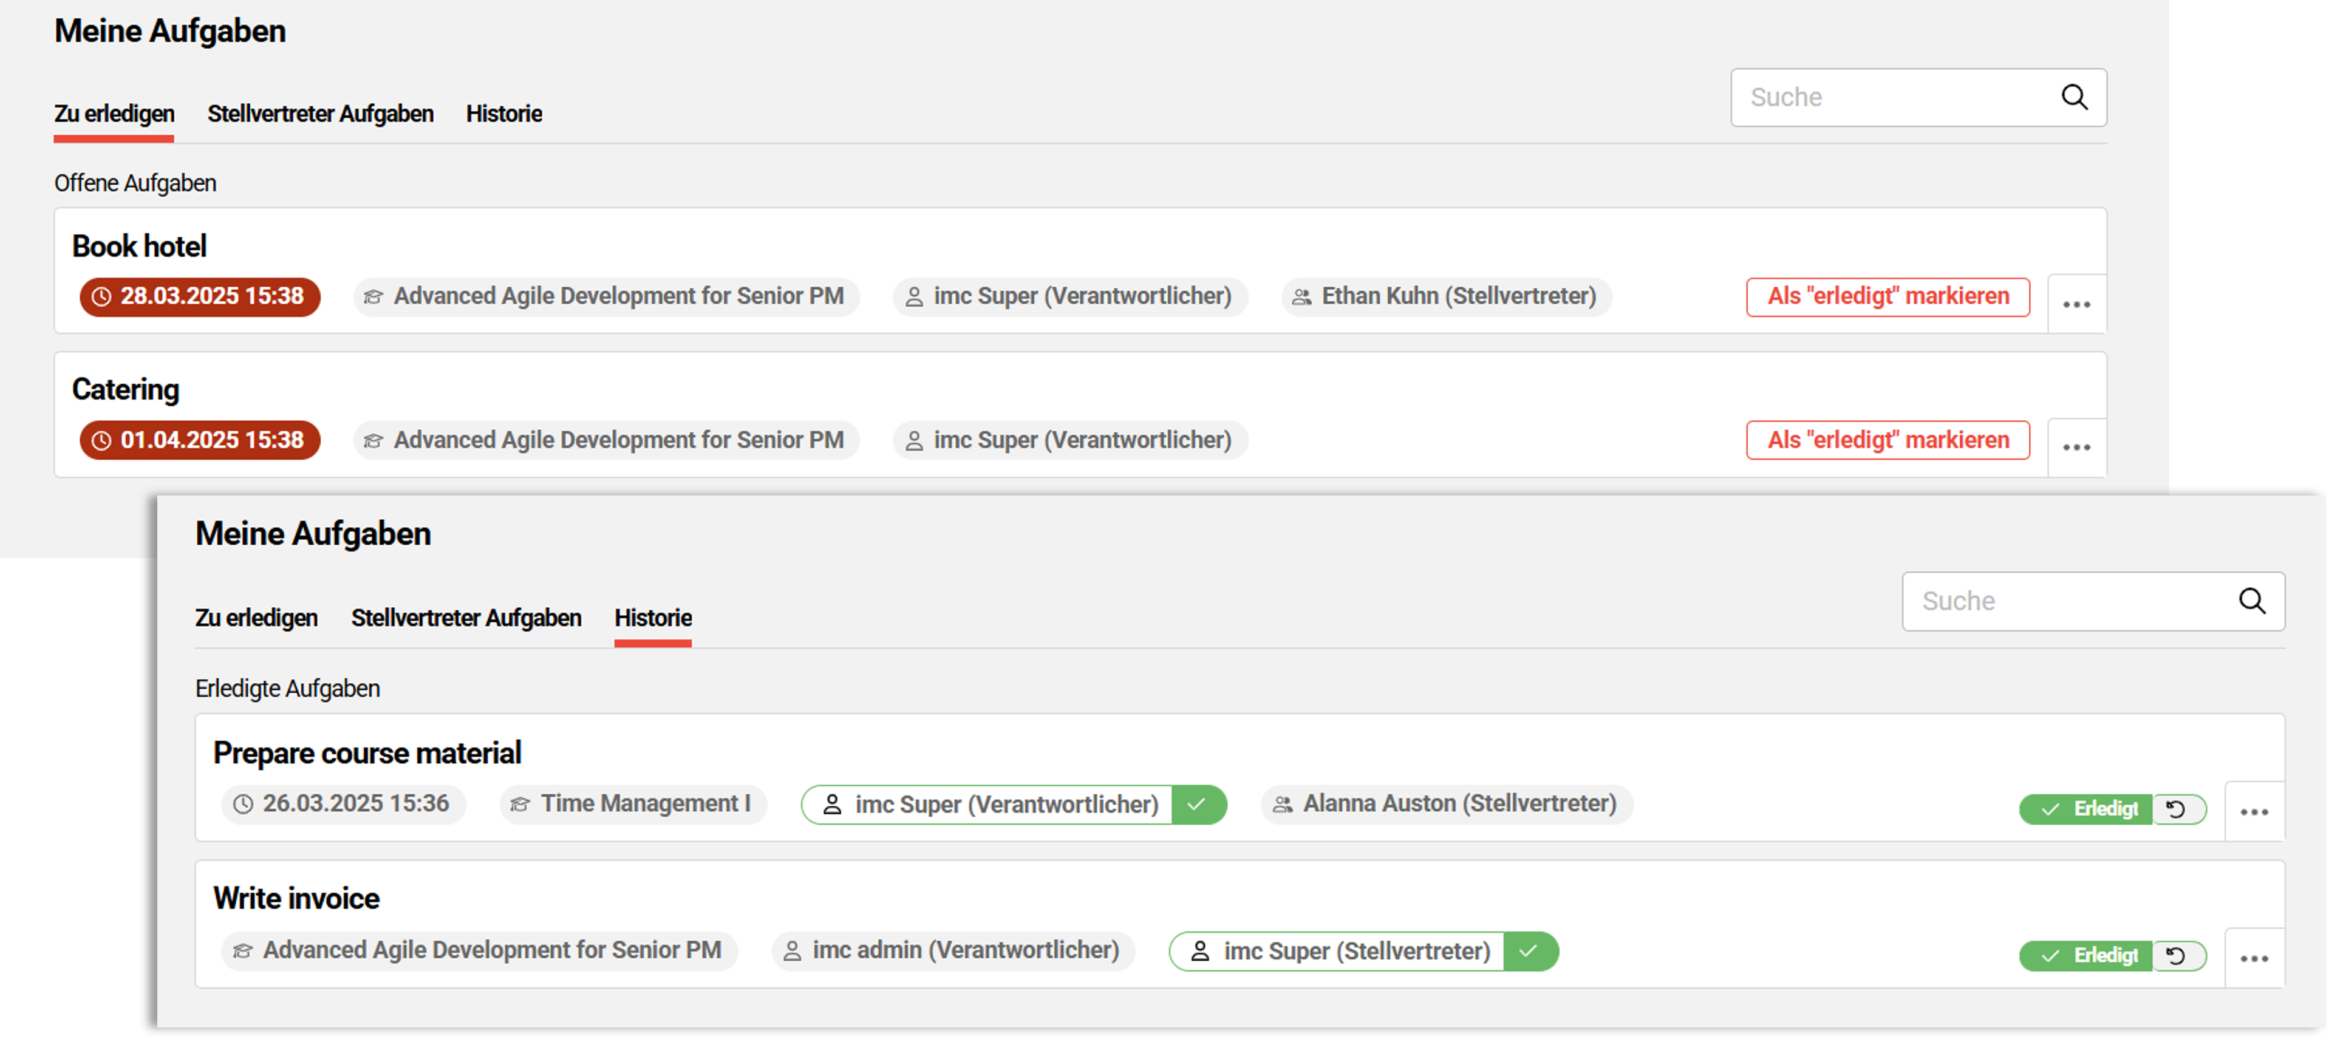
Task: Open the search magnifier icon in Historie view
Action: point(2251,601)
